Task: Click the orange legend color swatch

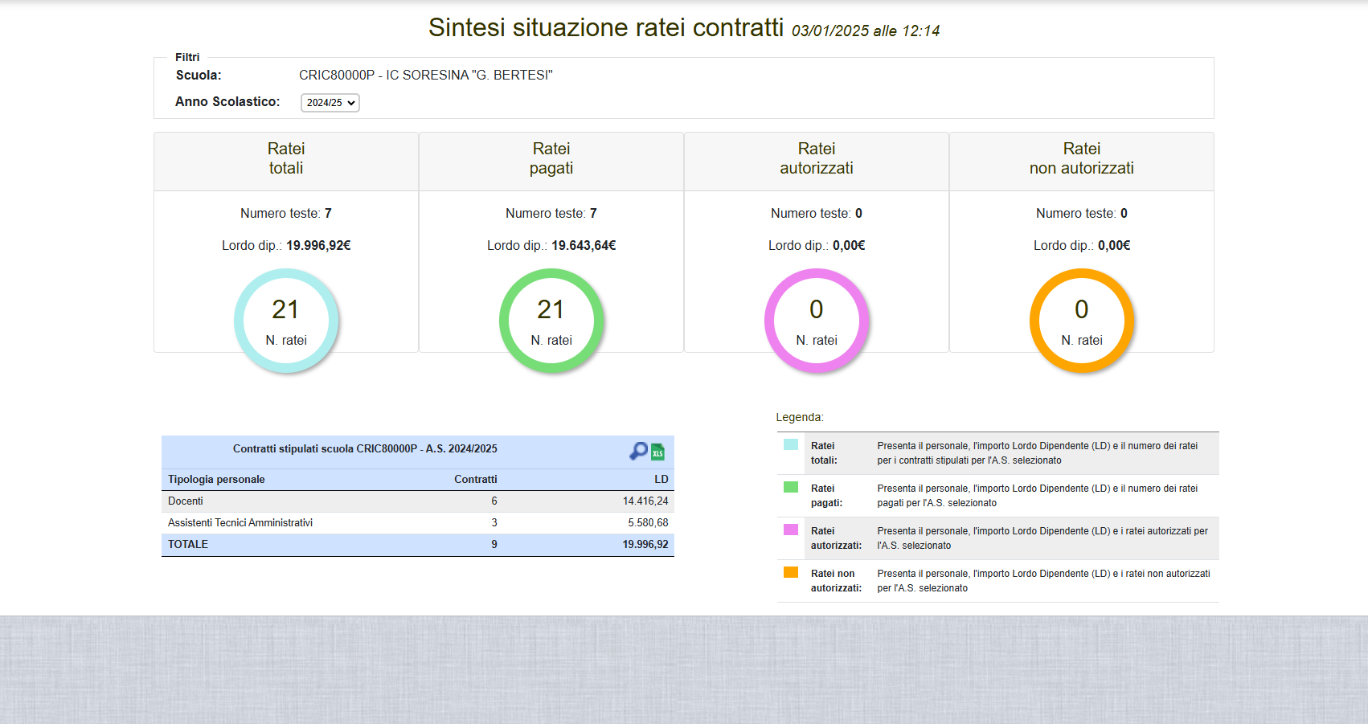Action: click(791, 572)
